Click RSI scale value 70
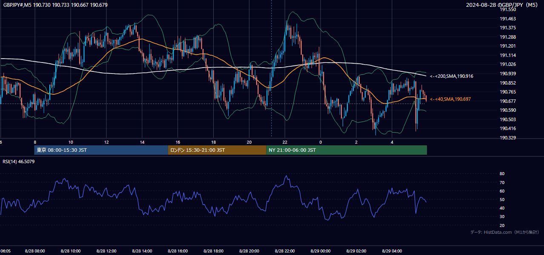This screenshot has height=255, width=544. point(502,182)
